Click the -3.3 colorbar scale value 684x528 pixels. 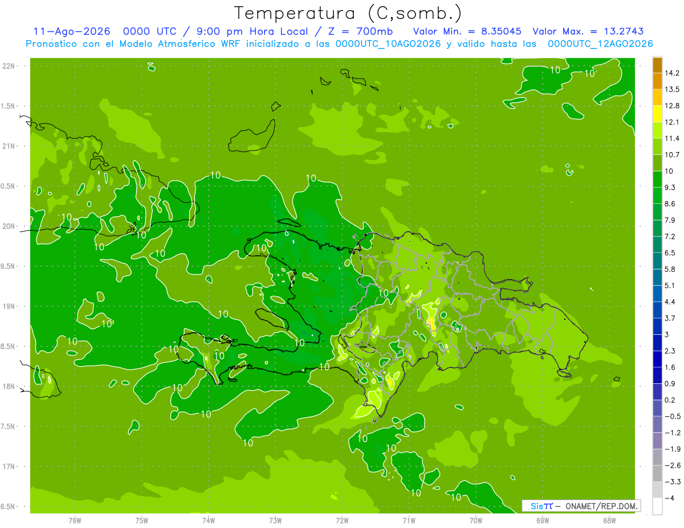[673, 482]
